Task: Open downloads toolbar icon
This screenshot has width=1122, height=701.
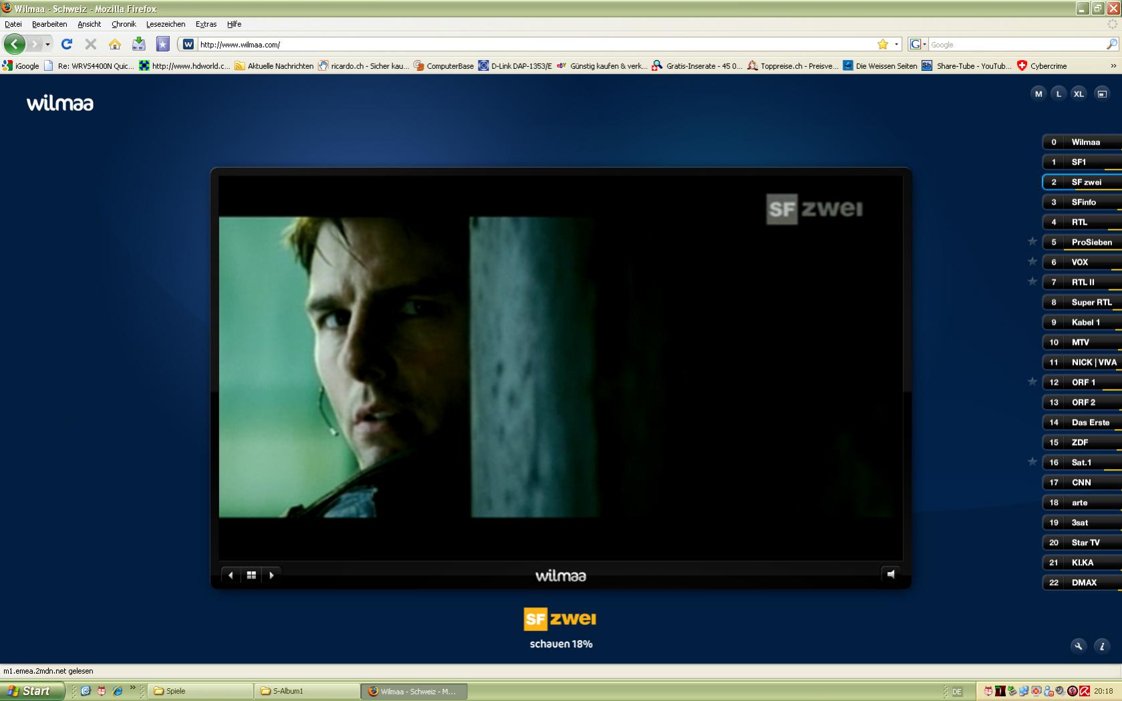Action: tap(138, 44)
